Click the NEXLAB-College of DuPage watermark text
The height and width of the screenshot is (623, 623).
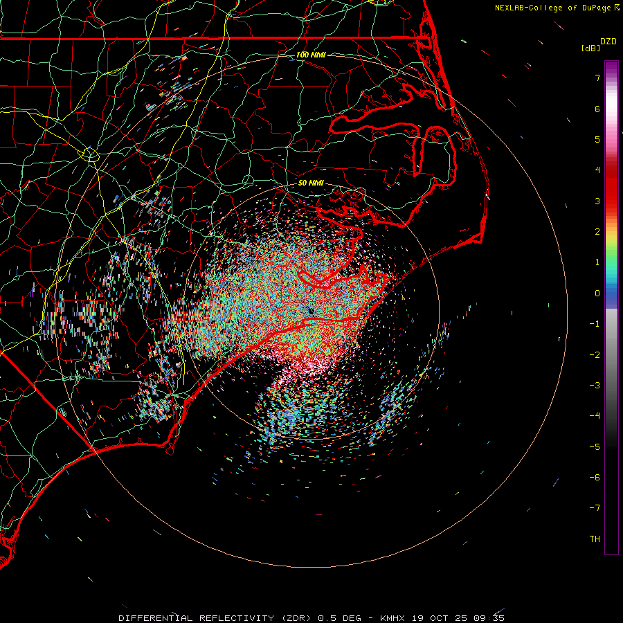tap(552, 8)
